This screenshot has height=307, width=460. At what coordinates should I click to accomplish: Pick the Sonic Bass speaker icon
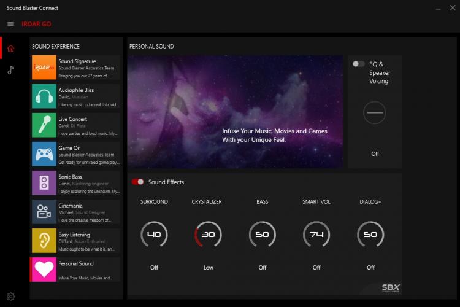tap(44, 183)
